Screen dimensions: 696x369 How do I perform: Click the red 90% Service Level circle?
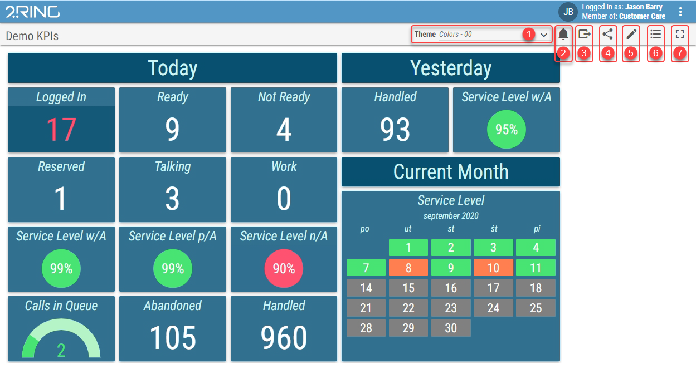click(x=284, y=269)
